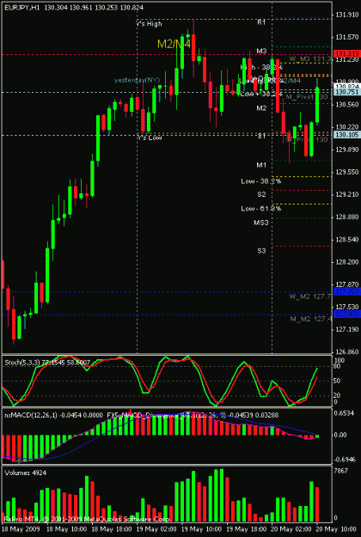
Task: Select the 80 level on Stochastic scale
Action: (338, 367)
